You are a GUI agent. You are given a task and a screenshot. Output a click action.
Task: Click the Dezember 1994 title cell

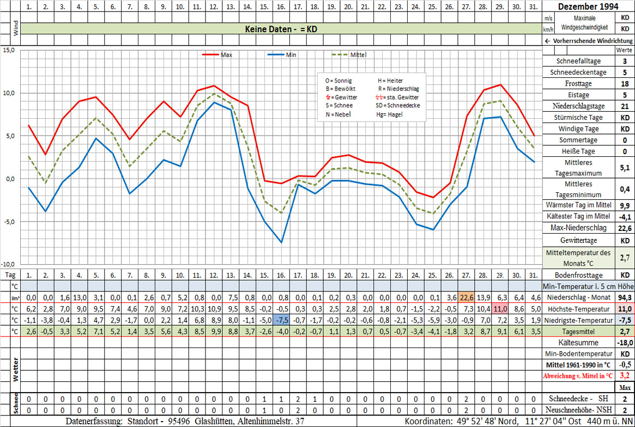click(x=588, y=6)
